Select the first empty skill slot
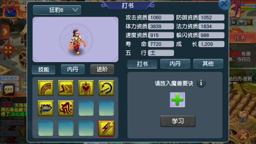 [86, 108]
